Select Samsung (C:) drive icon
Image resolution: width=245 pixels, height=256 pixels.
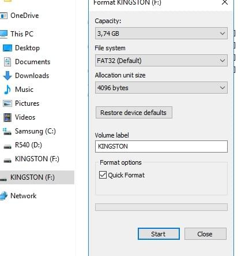(x=7, y=132)
